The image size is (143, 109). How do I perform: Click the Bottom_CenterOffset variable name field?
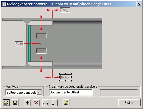[71, 92]
